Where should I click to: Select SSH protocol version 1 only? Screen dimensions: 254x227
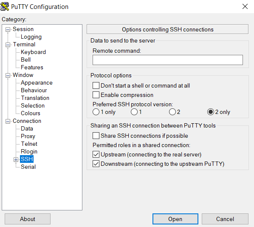click(x=96, y=112)
